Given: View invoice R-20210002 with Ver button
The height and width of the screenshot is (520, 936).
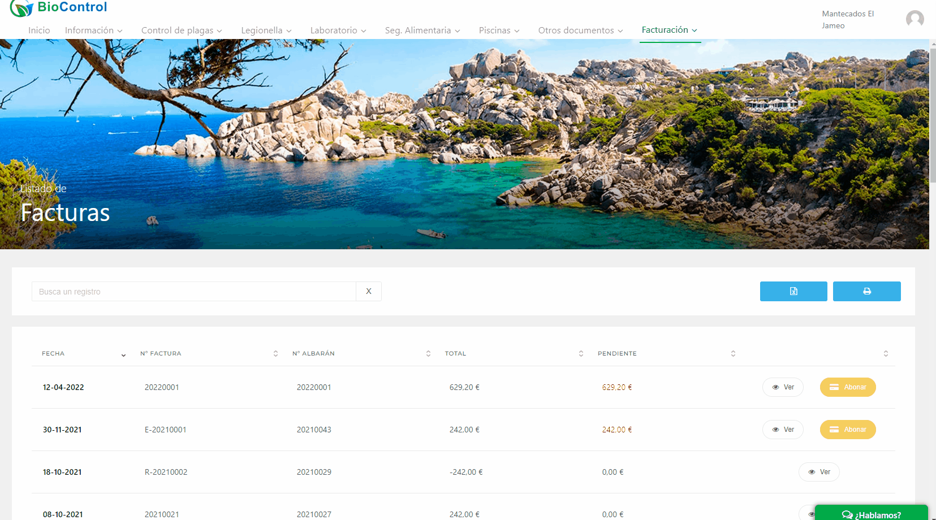Looking at the screenshot, I should pos(819,472).
